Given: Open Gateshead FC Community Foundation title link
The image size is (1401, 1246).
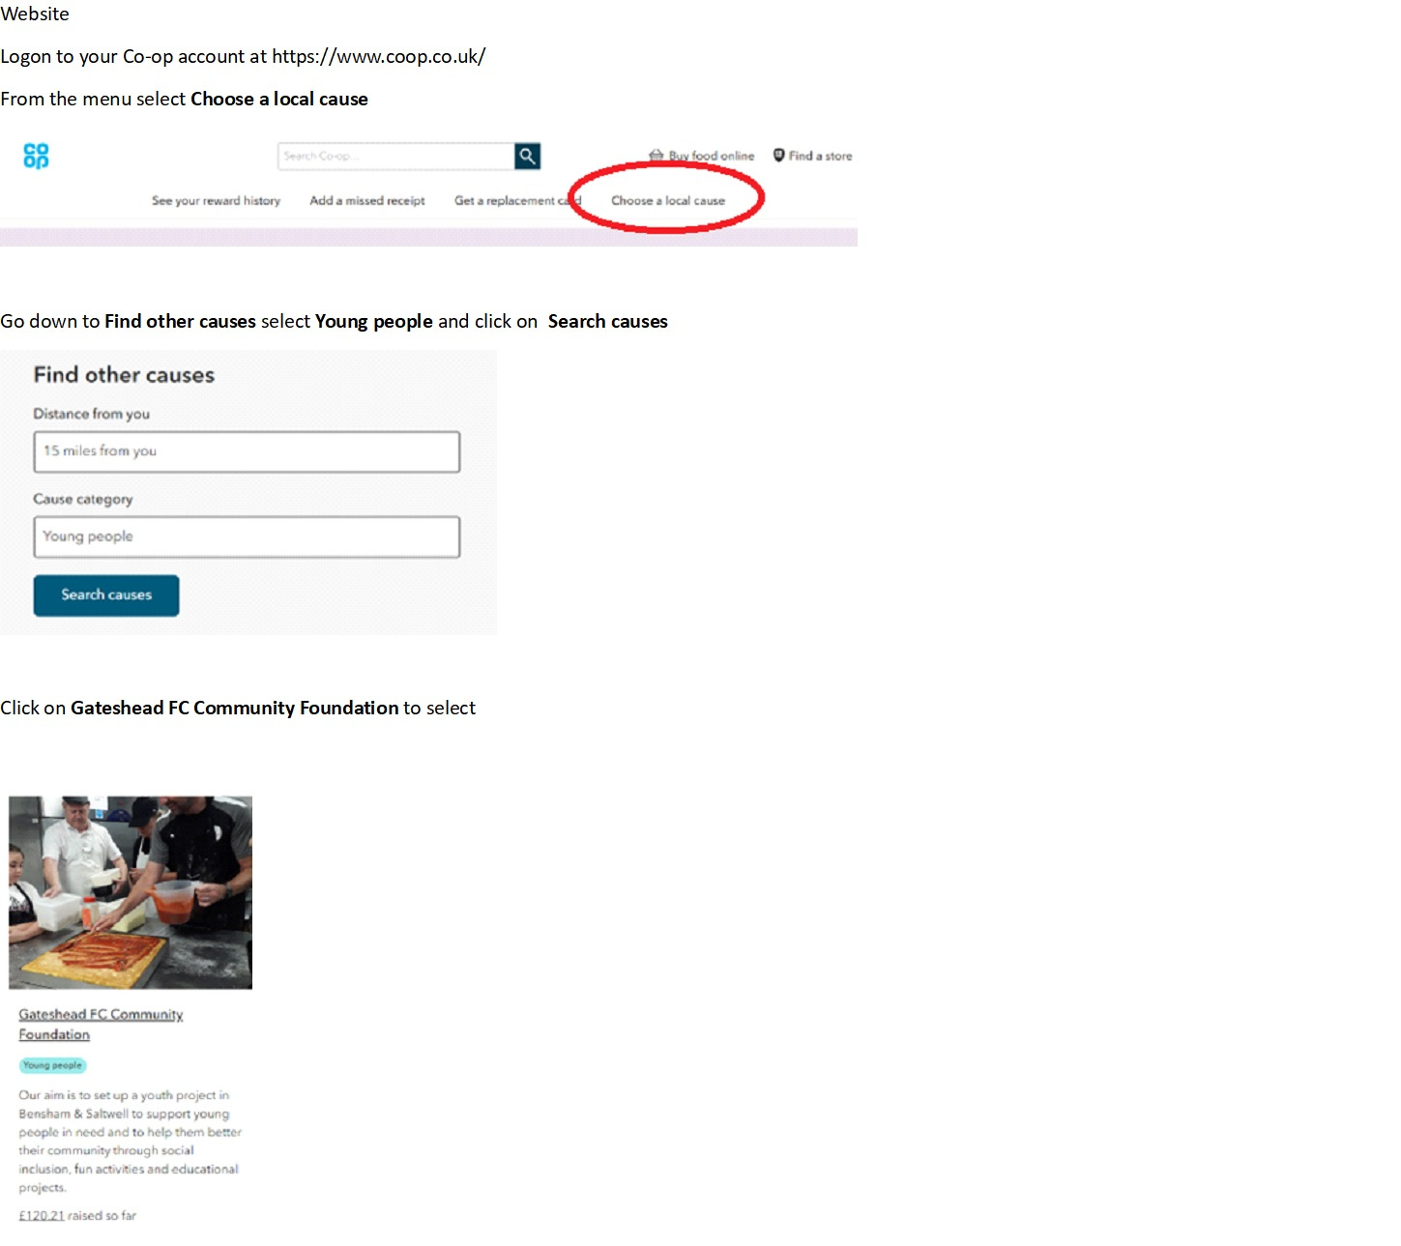Looking at the screenshot, I should click(101, 1025).
